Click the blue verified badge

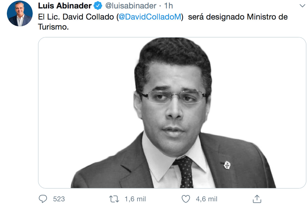tap(98, 6)
